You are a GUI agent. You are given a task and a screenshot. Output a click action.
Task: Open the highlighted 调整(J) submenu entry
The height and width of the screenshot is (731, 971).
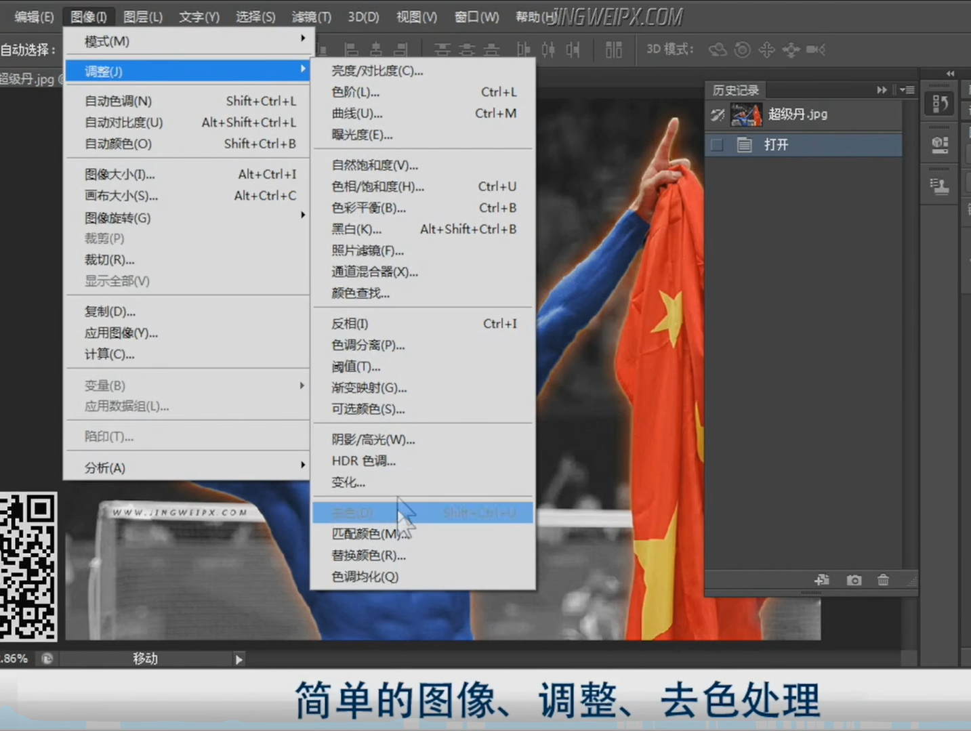coord(188,70)
